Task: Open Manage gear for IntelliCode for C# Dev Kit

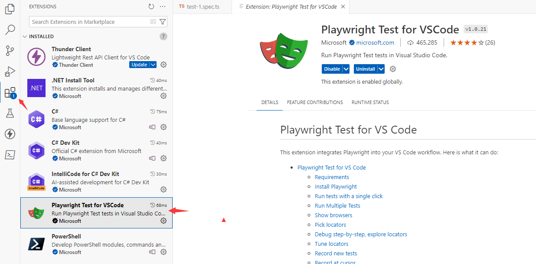Action: [163, 189]
